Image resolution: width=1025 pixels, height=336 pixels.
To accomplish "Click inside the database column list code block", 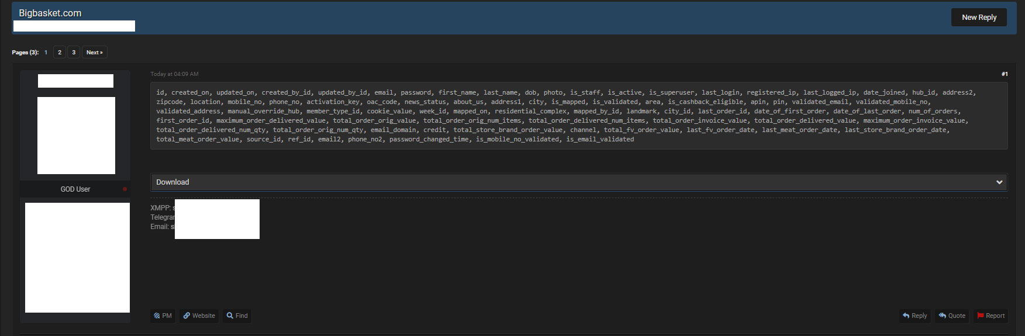I will [x=578, y=116].
